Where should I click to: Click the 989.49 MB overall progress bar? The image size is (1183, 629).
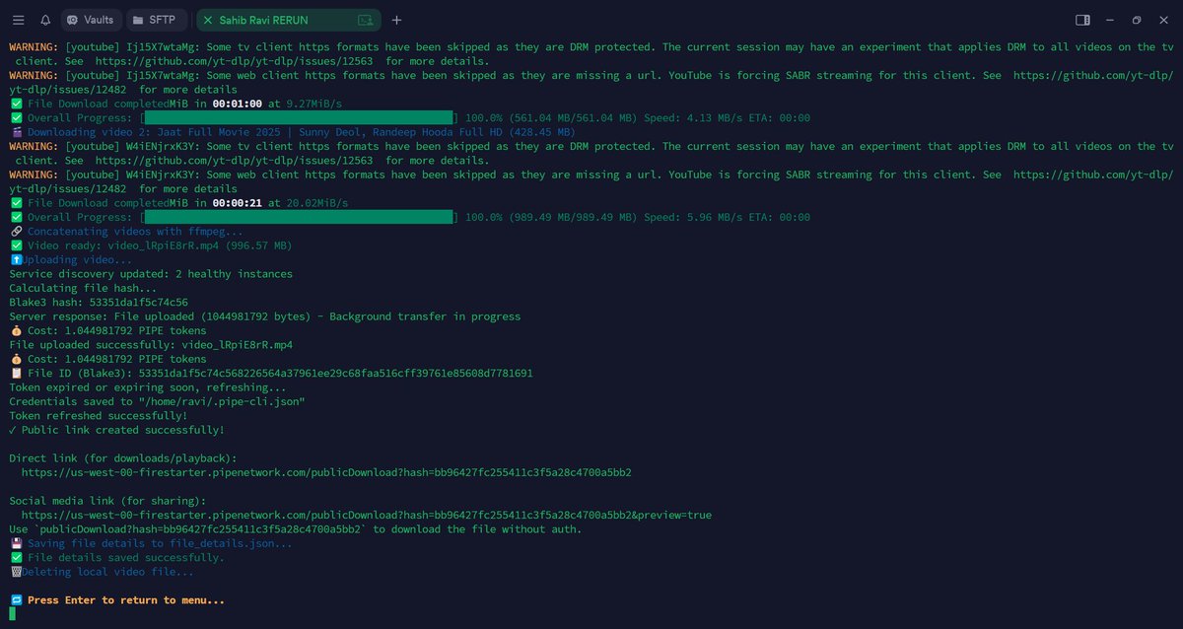click(x=301, y=217)
